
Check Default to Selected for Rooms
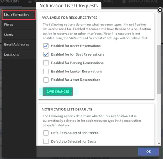point(46,133)
